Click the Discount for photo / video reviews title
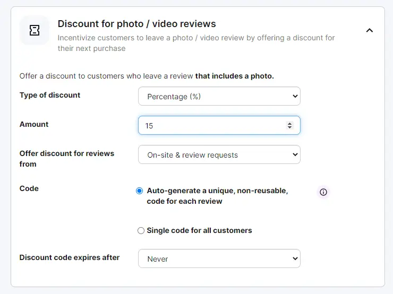Viewport: 393px width, 294px height. click(x=136, y=24)
